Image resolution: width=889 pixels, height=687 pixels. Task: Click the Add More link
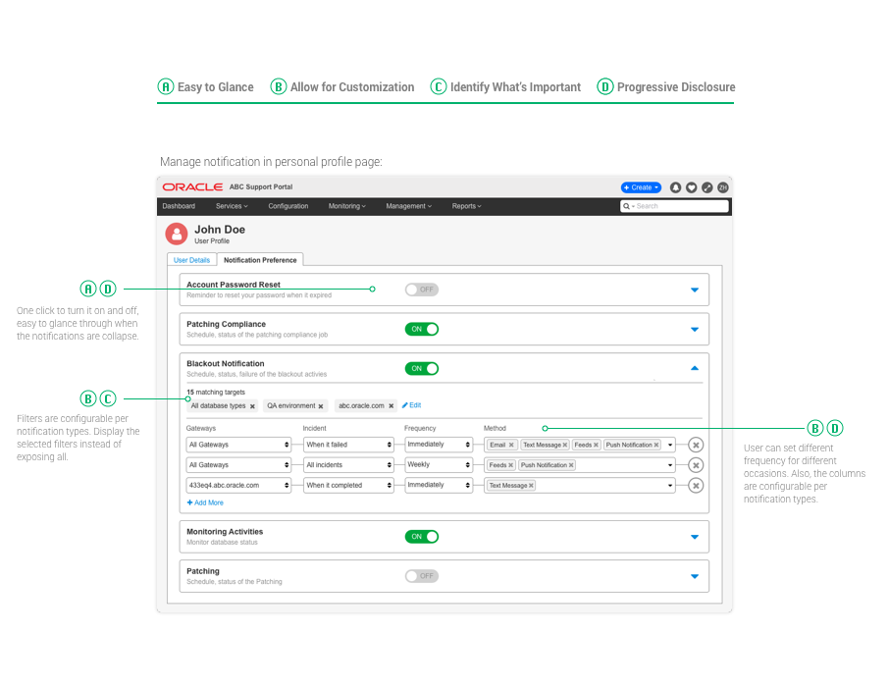[205, 502]
